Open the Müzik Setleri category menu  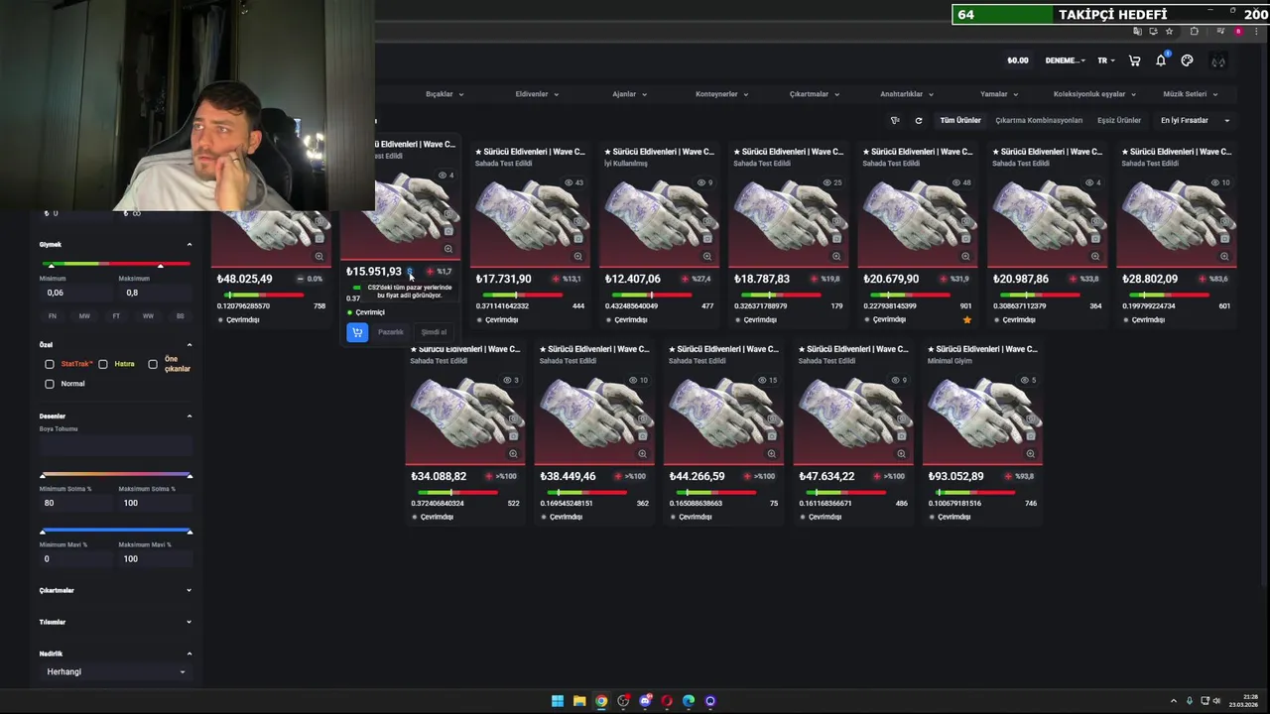(1190, 94)
